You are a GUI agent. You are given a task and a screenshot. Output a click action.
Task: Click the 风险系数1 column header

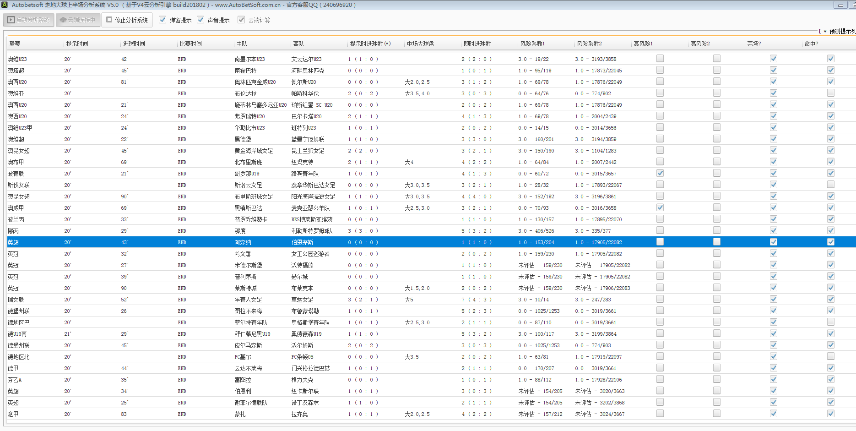(x=532, y=44)
